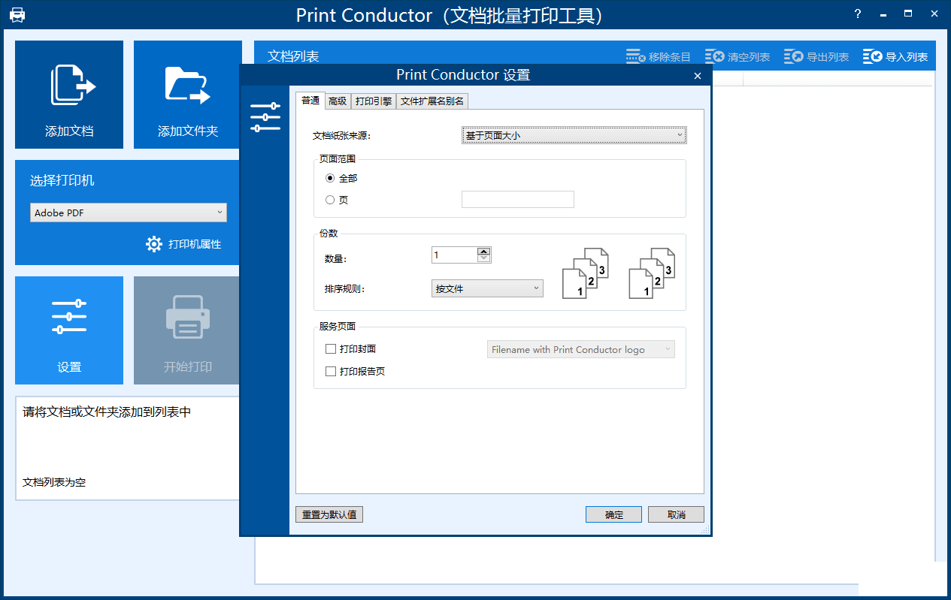Click the 开始打印 (Start printing) tile
The height and width of the screenshot is (600, 951).
pyautogui.click(x=188, y=330)
